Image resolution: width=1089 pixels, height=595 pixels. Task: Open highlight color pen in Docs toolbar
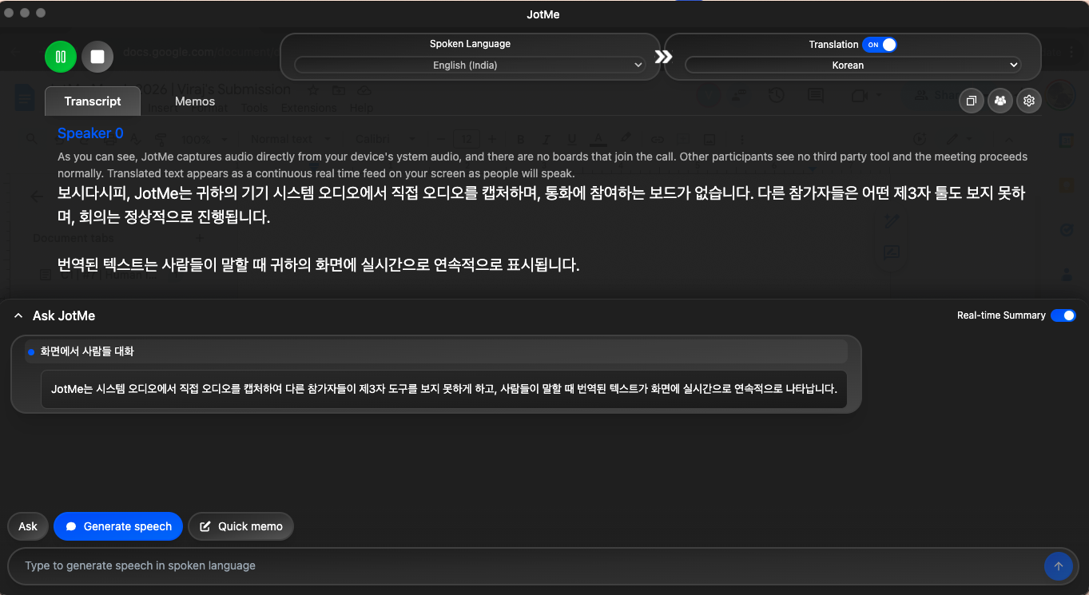pos(626,138)
